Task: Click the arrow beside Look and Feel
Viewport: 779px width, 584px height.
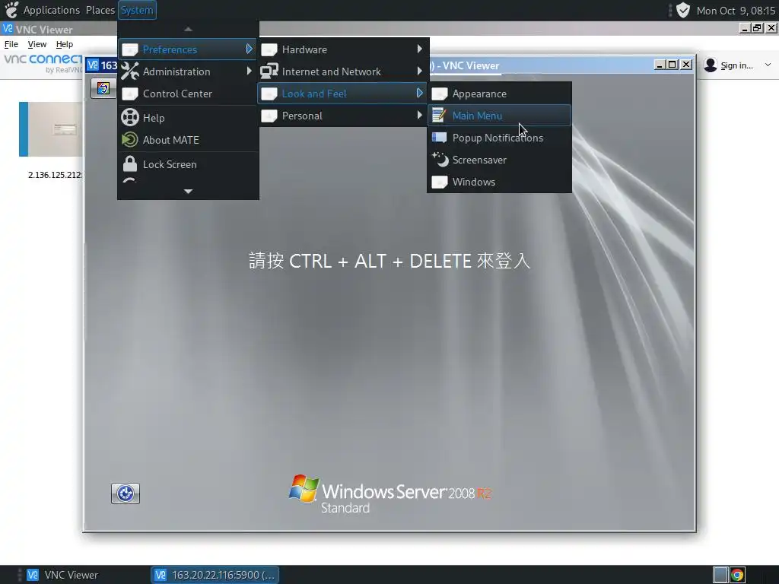Action: [x=420, y=93]
